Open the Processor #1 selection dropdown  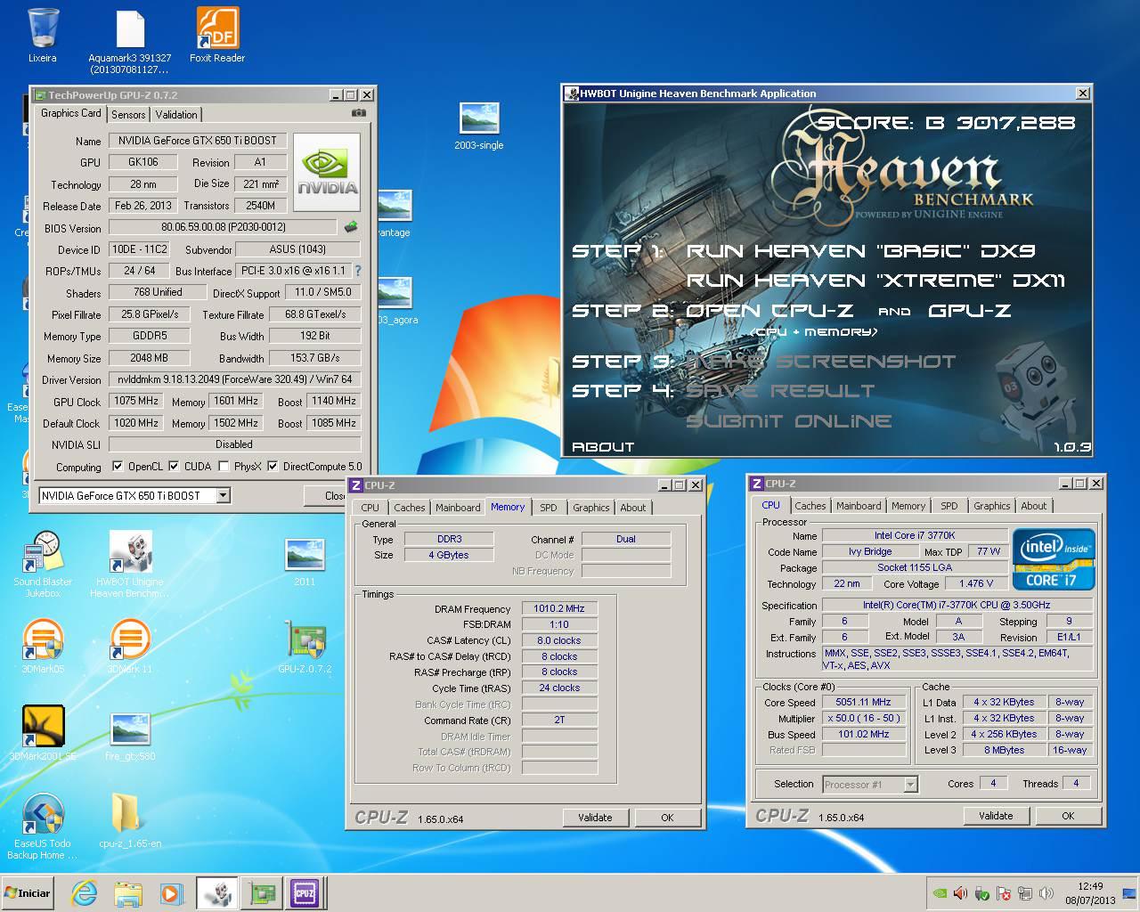(x=910, y=785)
